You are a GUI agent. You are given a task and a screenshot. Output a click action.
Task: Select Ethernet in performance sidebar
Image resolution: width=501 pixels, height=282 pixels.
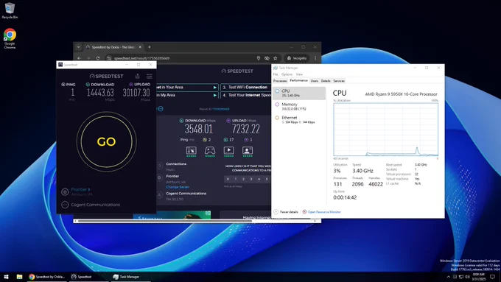point(299,120)
